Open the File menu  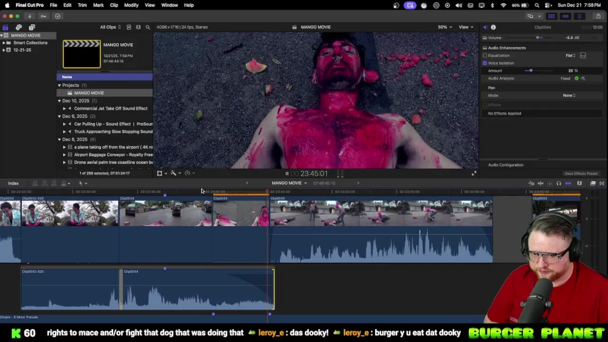[x=53, y=5]
